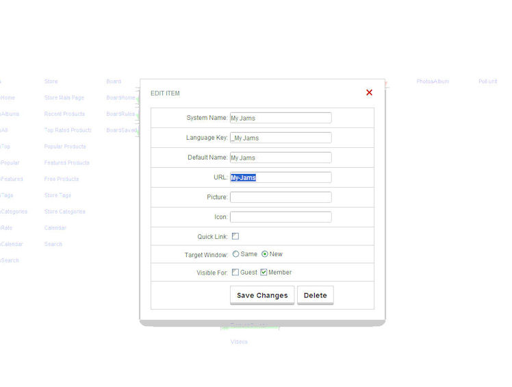Click the empty Picture field
The image size is (512, 387).
(281, 197)
